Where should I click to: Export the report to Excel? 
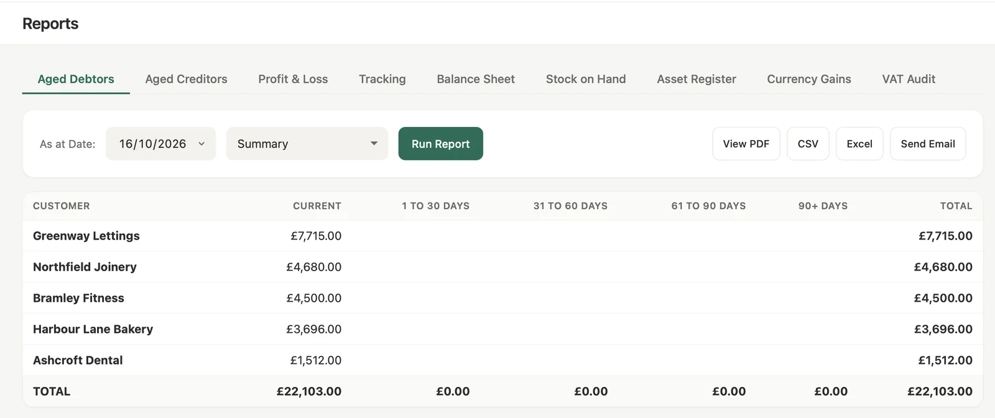[x=859, y=144]
